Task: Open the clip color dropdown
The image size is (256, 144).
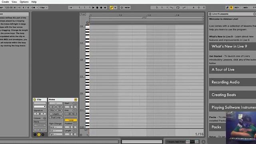Action: (40, 107)
